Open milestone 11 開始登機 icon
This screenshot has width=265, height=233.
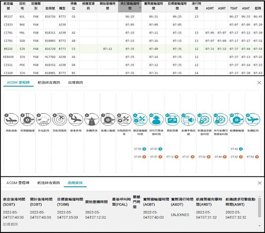coord(172,120)
